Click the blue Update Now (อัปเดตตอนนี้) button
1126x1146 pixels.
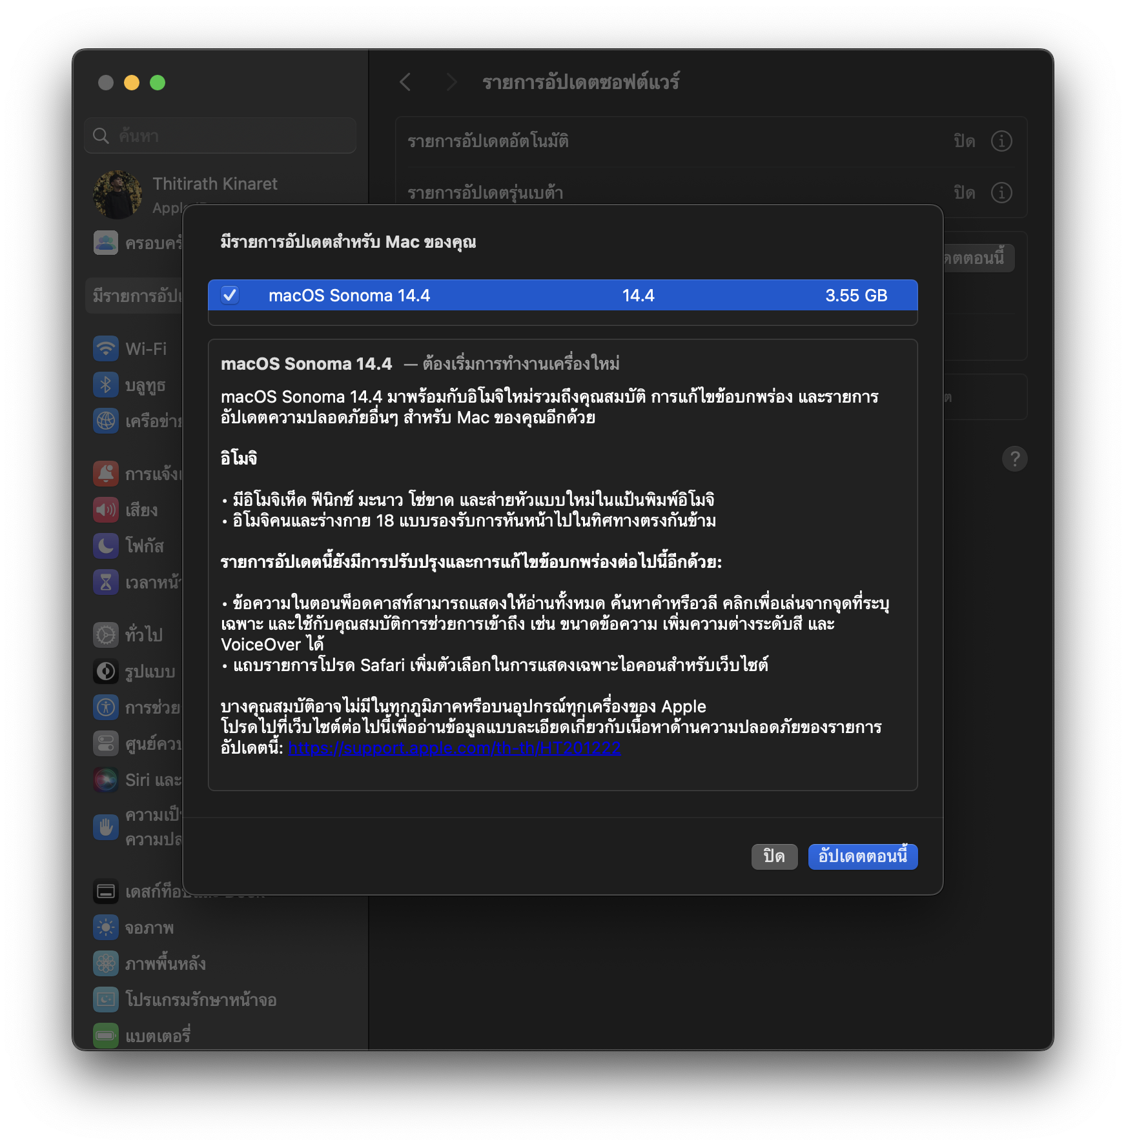point(863,856)
